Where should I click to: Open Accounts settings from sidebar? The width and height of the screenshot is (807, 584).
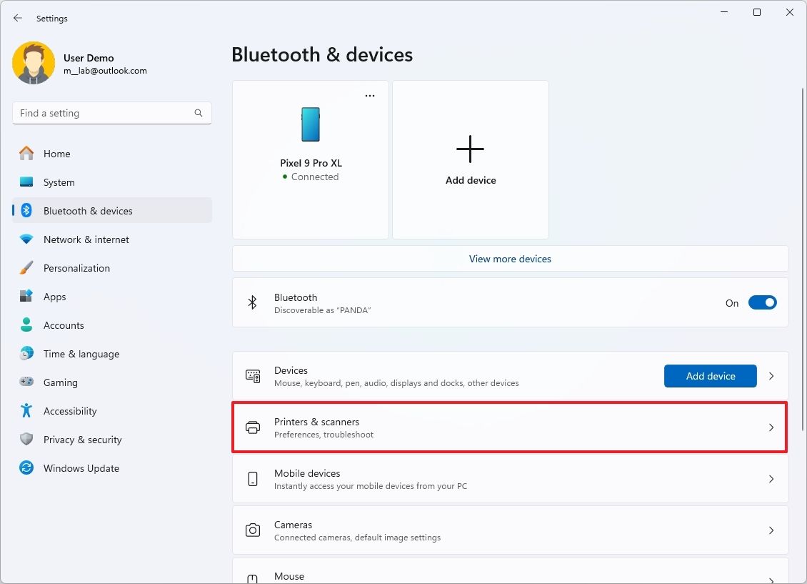(64, 325)
